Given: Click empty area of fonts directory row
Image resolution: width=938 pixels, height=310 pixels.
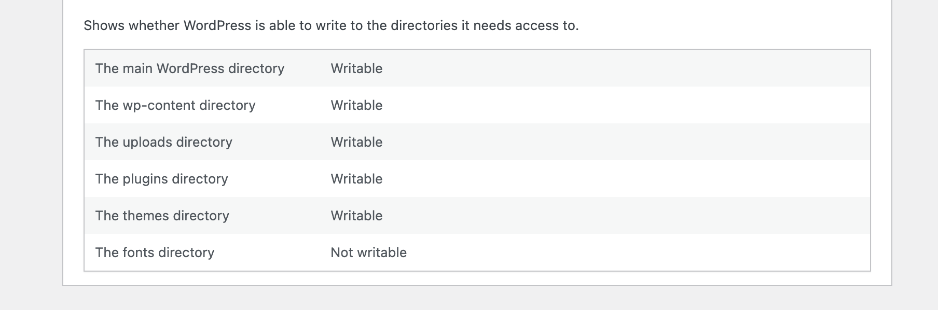Looking at the screenshot, I should coord(623,252).
